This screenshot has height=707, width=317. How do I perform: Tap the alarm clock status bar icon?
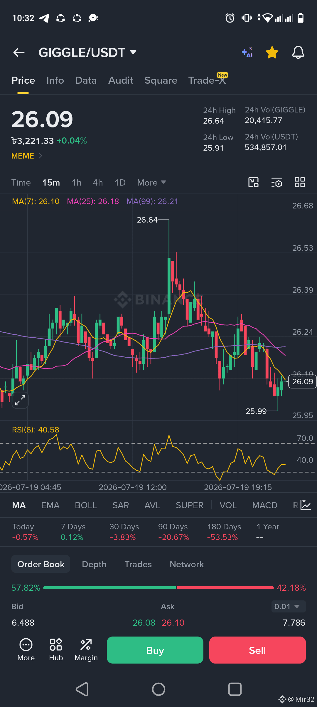coord(230,18)
